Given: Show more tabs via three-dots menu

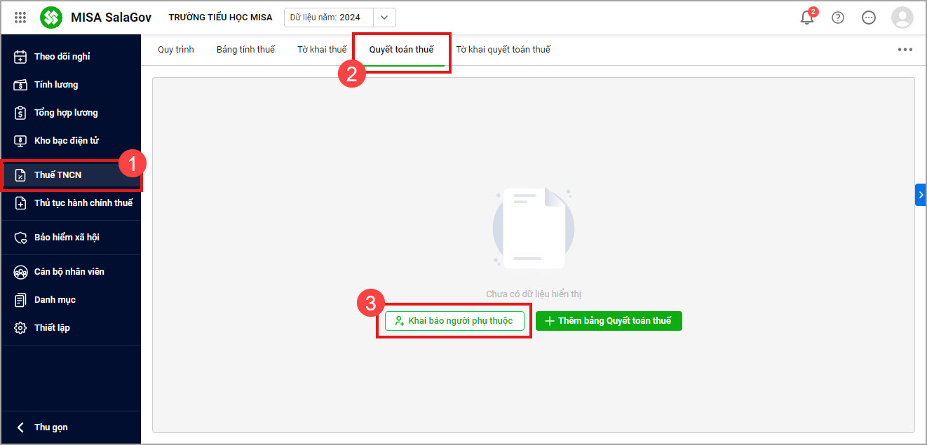Looking at the screenshot, I should point(905,50).
